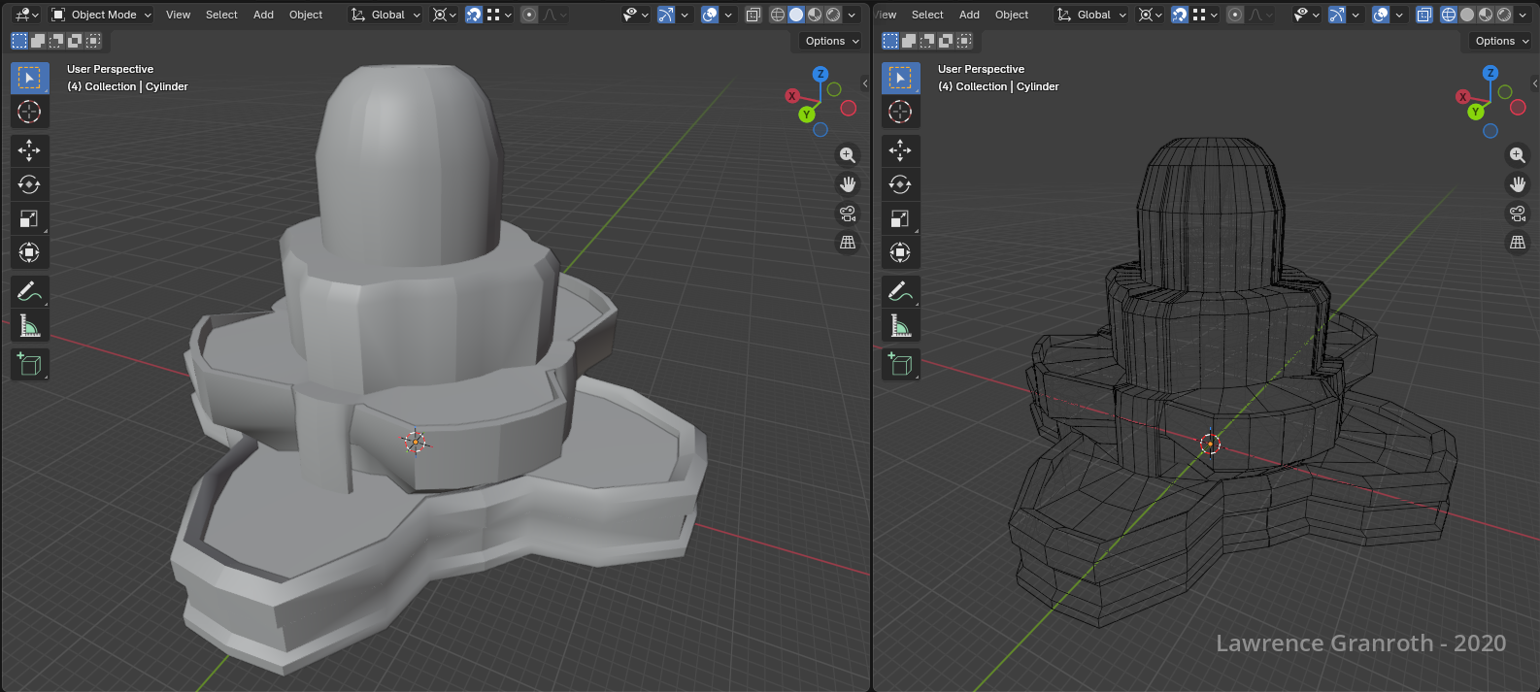Open Global transform orientation dropdown in right viewport
Image resolution: width=1540 pixels, height=692 pixels.
tap(1092, 15)
